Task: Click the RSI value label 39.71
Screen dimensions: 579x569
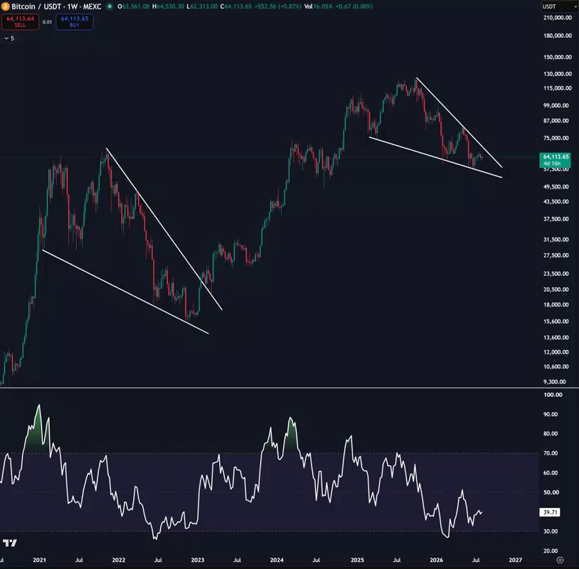Action: coord(550,512)
